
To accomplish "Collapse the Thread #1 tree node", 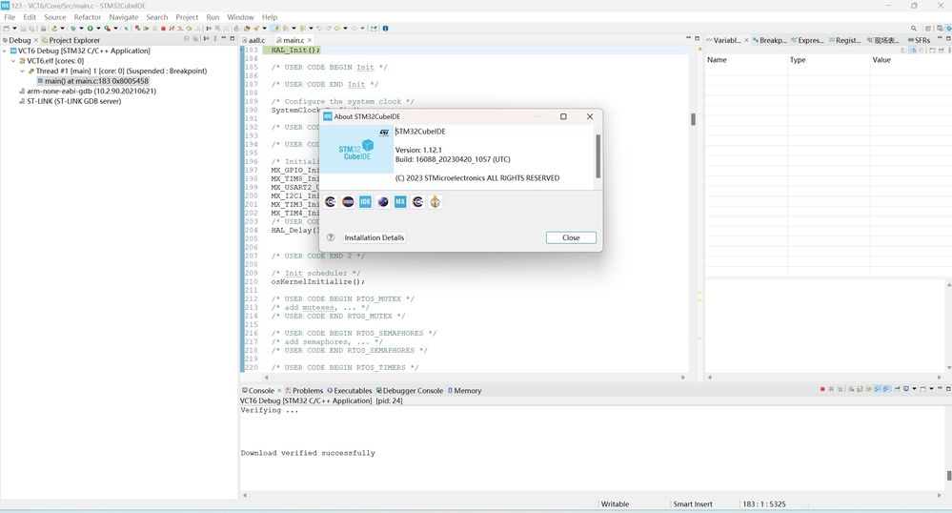I will pos(23,72).
